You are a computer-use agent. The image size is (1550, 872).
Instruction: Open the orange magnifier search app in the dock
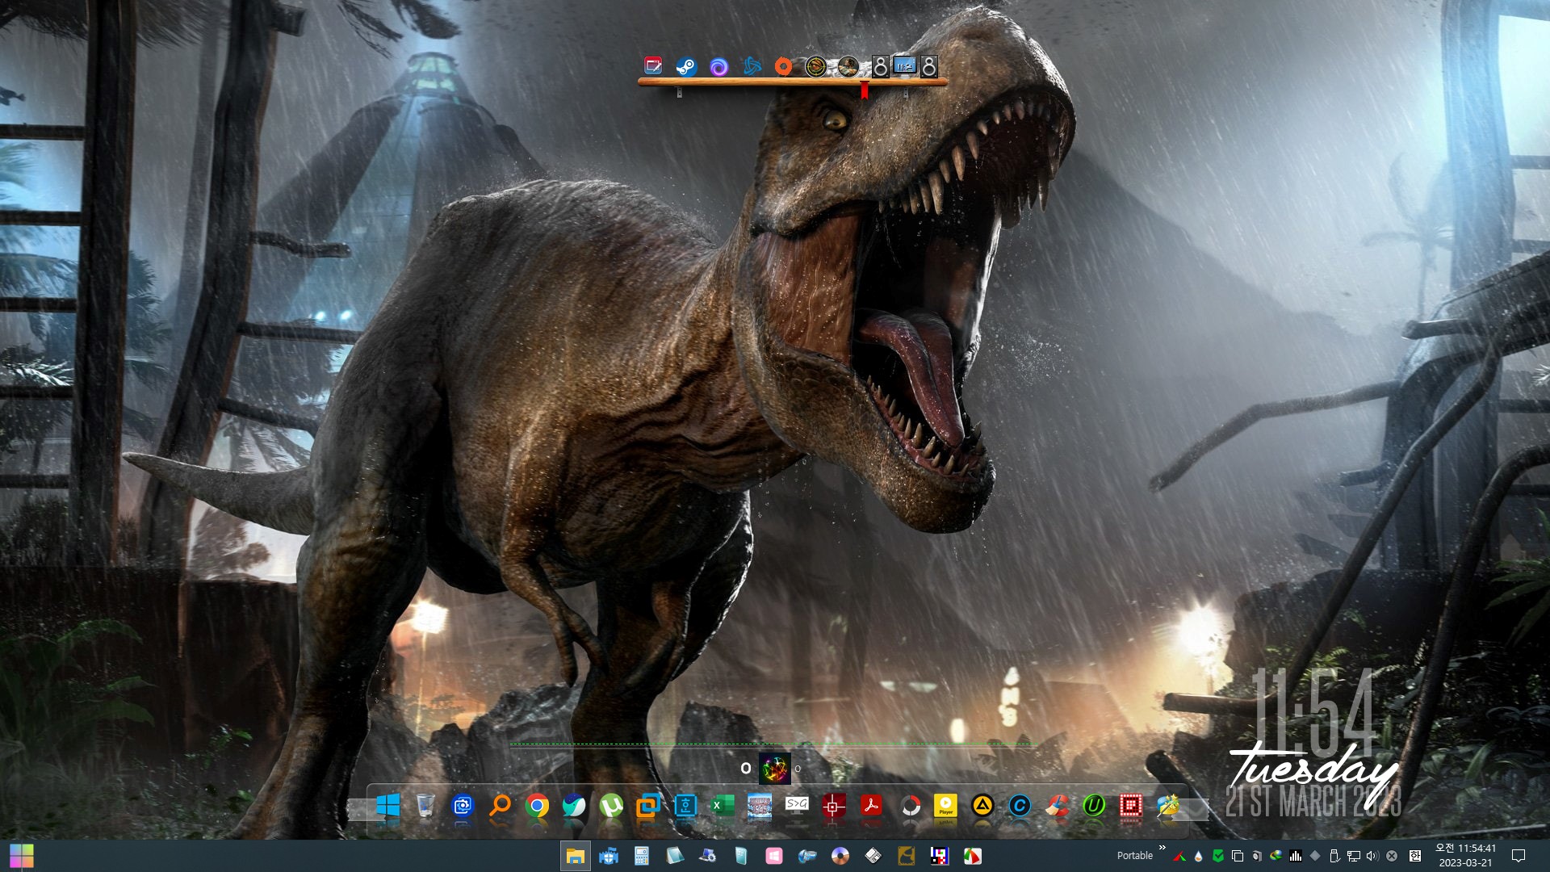pyautogui.click(x=500, y=805)
